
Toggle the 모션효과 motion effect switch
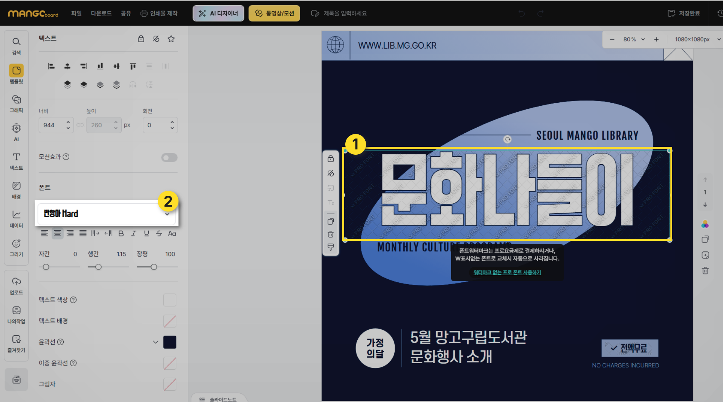pyautogui.click(x=169, y=157)
